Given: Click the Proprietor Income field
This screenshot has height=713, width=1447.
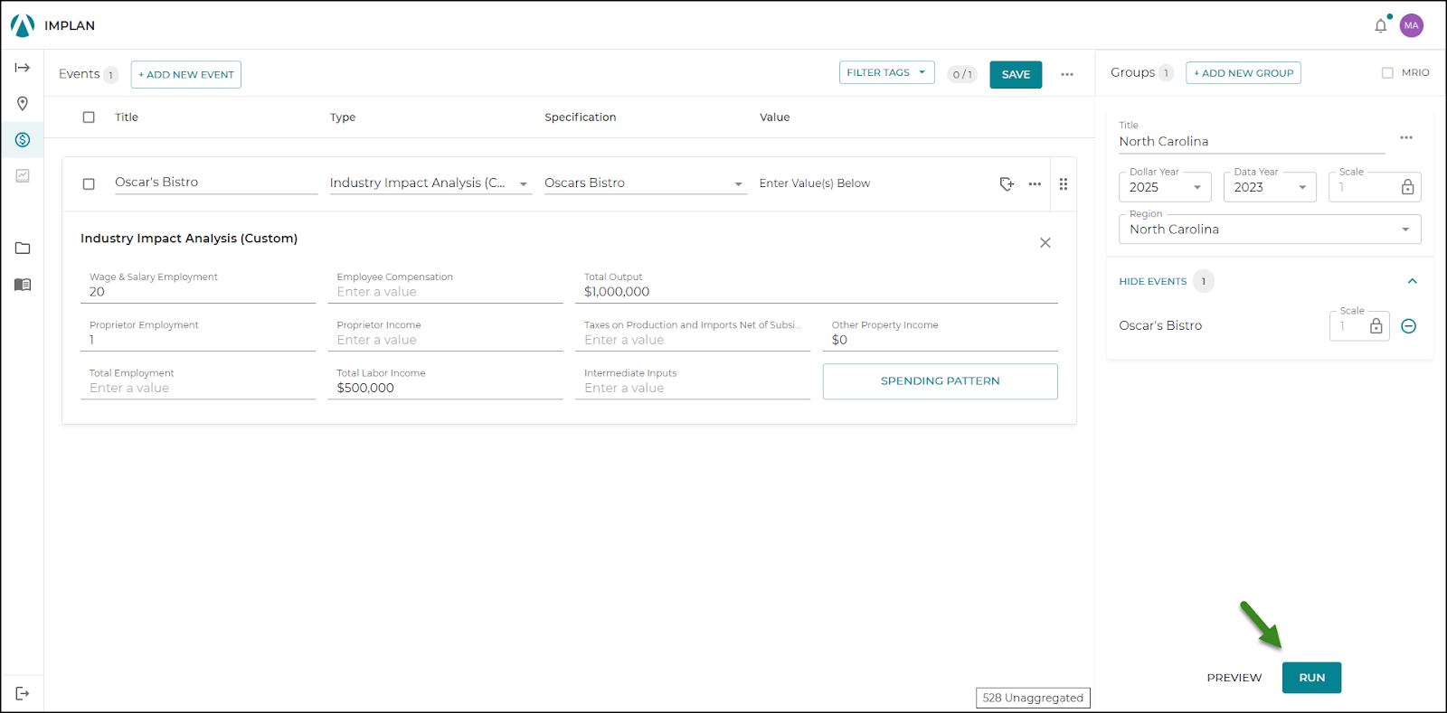Looking at the screenshot, I should [x=445, y=333].
